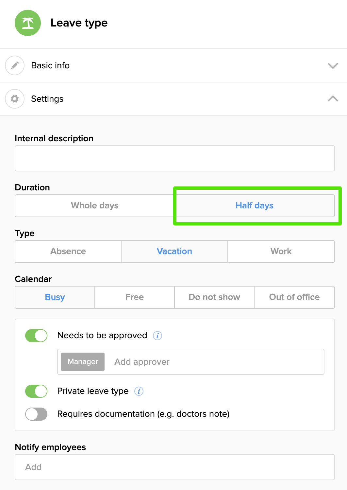Disable the Needs to be approved toggle
Screen dimensions: 347x490
pyautogui.click(x=36, y=336)
